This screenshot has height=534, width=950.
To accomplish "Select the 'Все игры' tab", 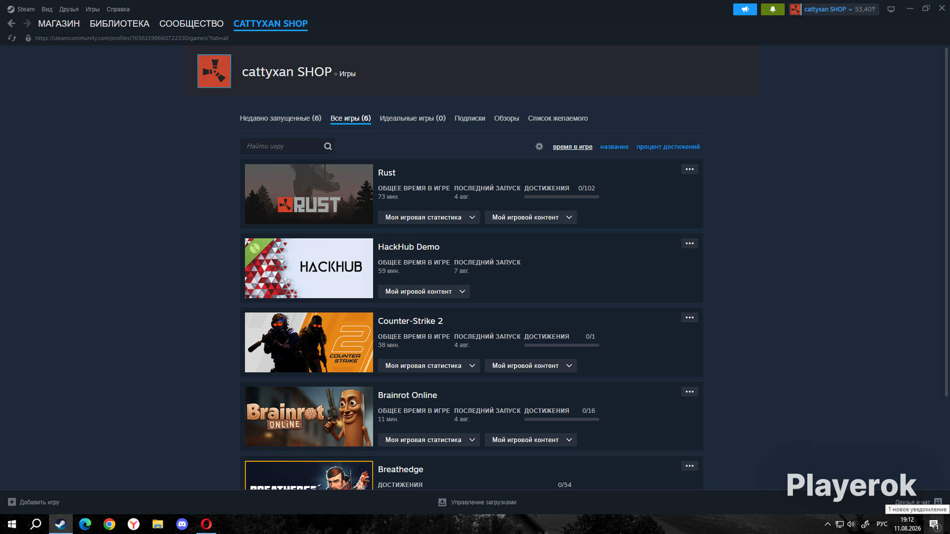I will [351, 118].
